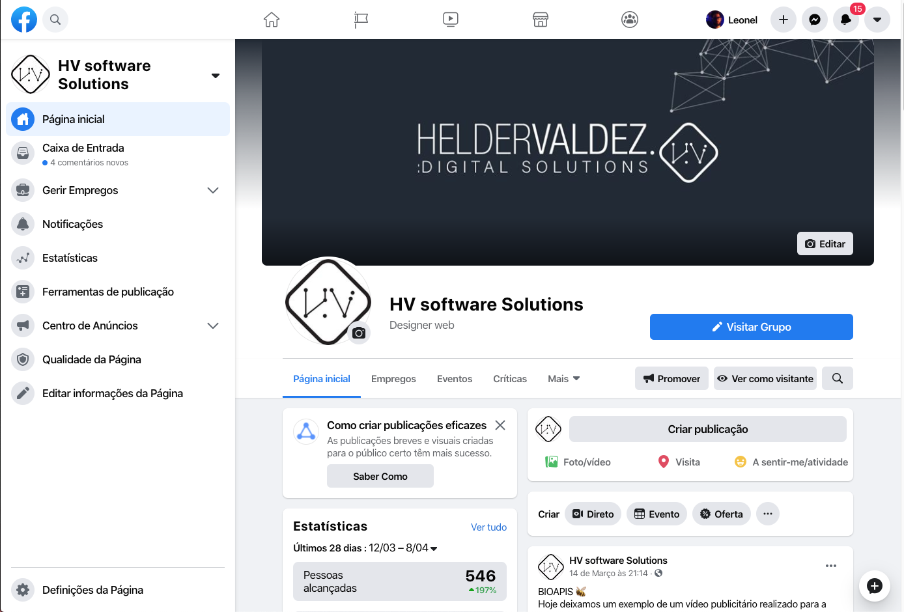Add Visita check-in to post

(x=679, y=462)
